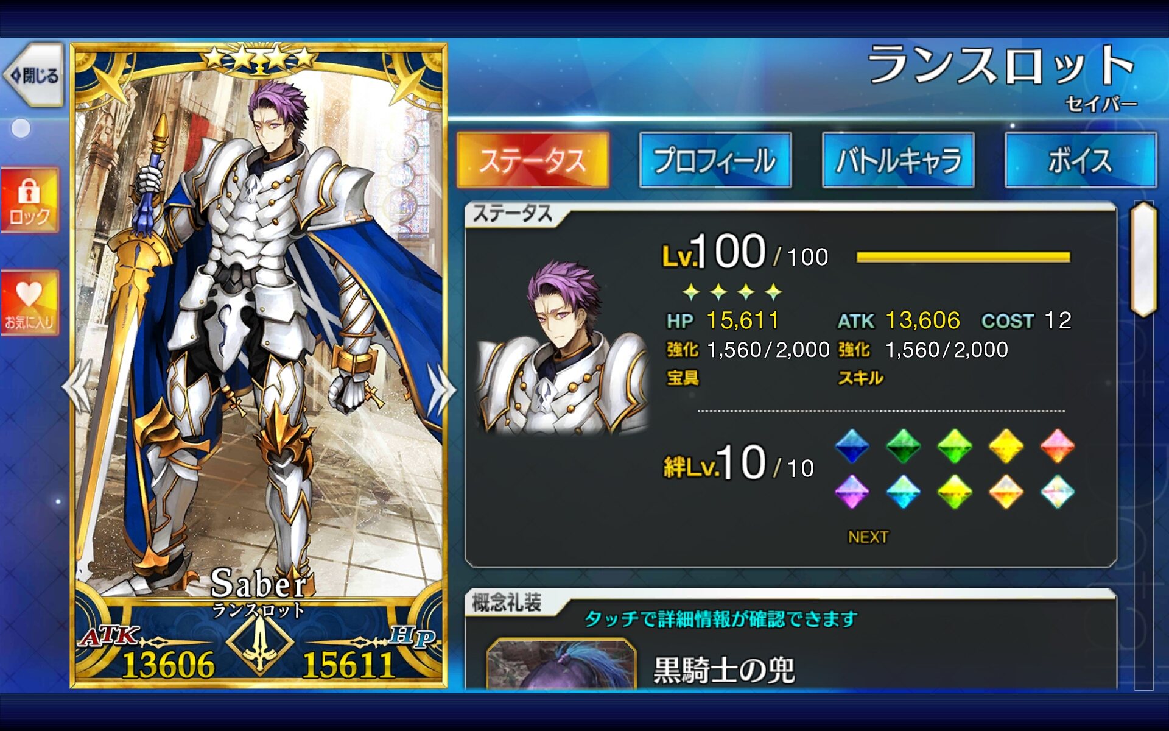Click the dark green bond gem icon
This screenshot has height=731, width=1169.
pyautogui.click(x=904, y=446)
